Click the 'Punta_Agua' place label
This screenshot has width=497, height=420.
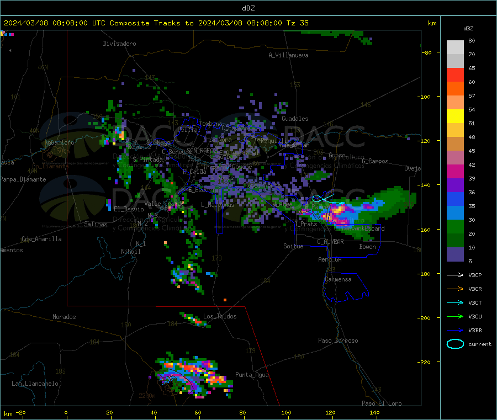click(x=252, y=375)
